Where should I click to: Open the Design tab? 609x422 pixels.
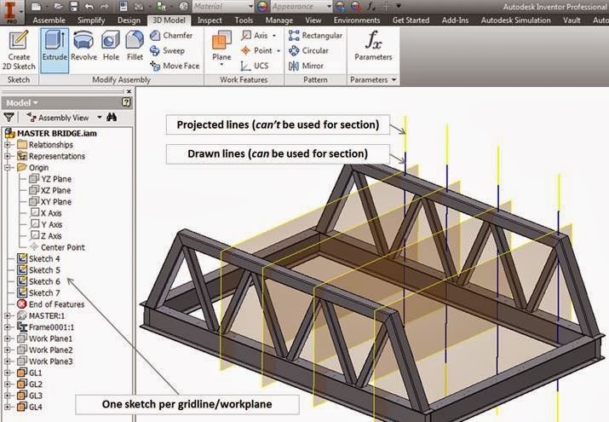click(x=129, y=20)
